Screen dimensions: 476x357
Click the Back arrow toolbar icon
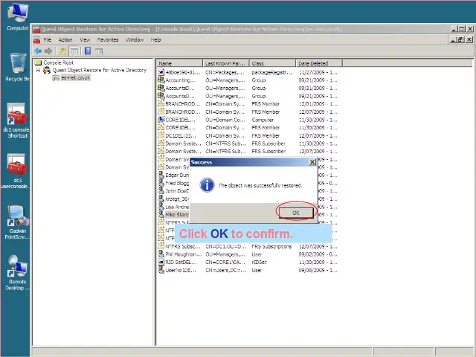click(39, 51)
